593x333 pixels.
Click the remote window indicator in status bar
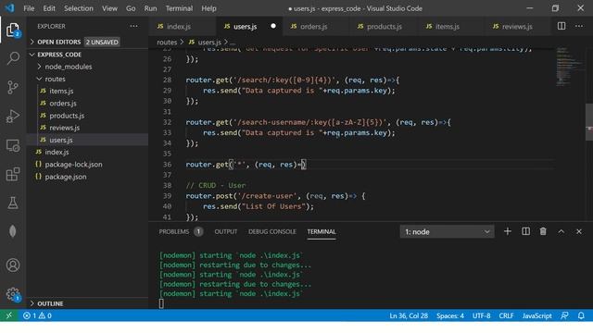pyautogui.click(x=9, y=315)
